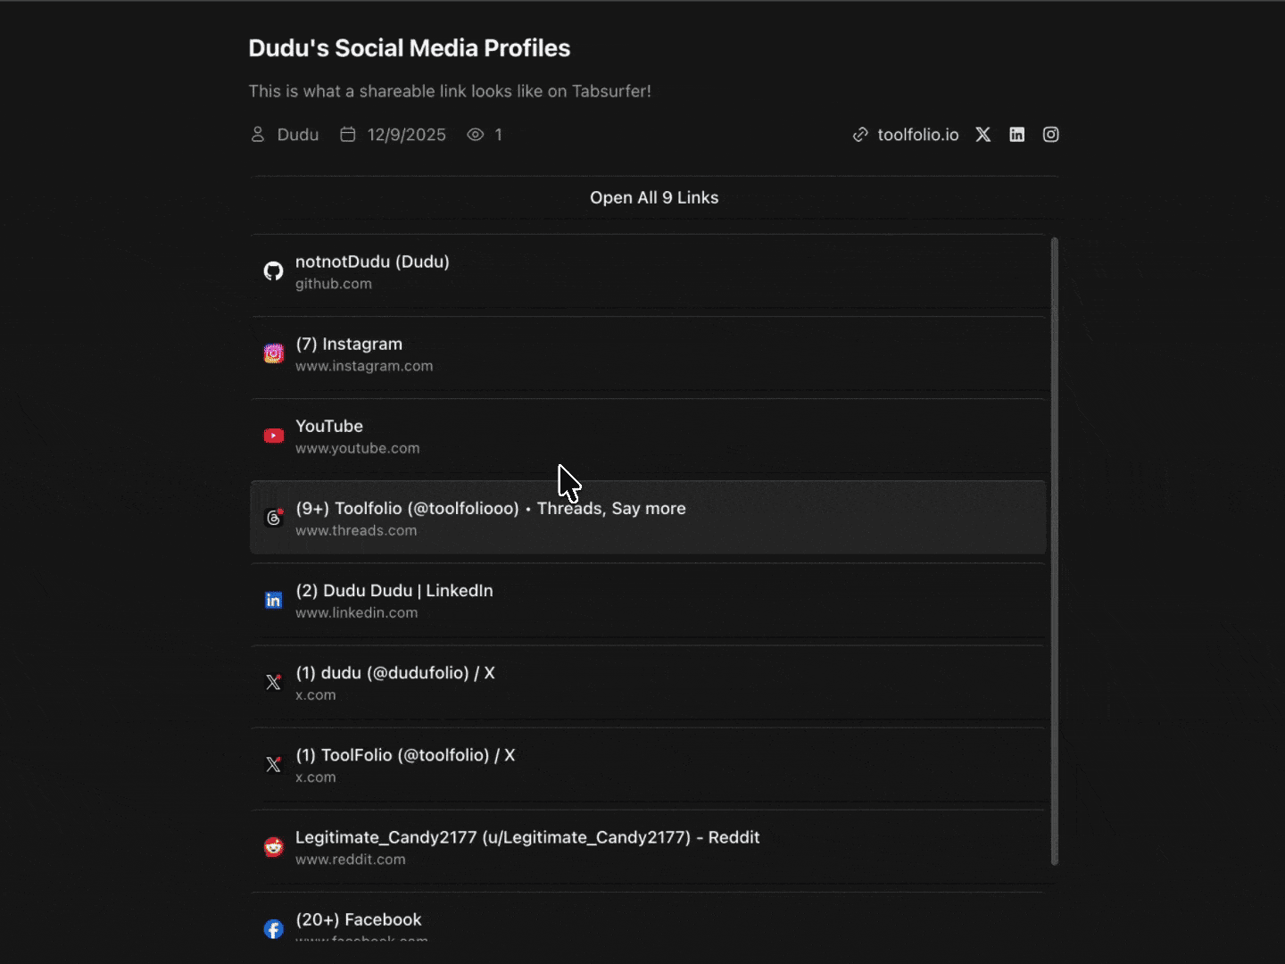Viewport: 1285px width, 964px height.
Task: Click the chain link icon beside toolfolio.io
Action: coord(860,135)
